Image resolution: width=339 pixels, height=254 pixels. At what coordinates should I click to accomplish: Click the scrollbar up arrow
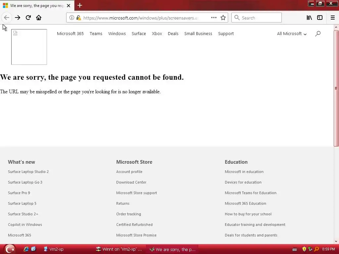336,27
